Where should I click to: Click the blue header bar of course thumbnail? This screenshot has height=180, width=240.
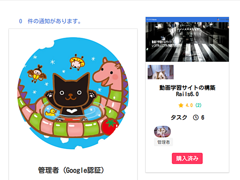[x=187, y=20]
